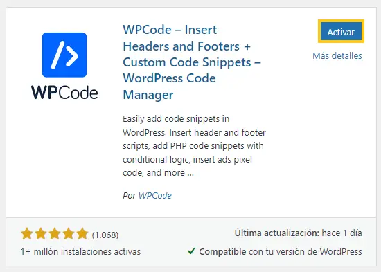Click the first gold rating star
This screenshot has width=381, height=272.
click(27, 234)
